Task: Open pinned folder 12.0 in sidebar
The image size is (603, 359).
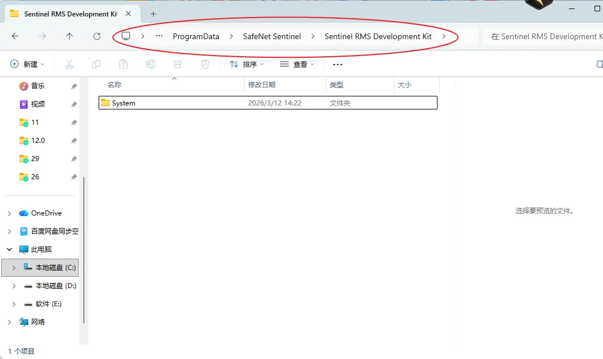Action: [38, 141]
